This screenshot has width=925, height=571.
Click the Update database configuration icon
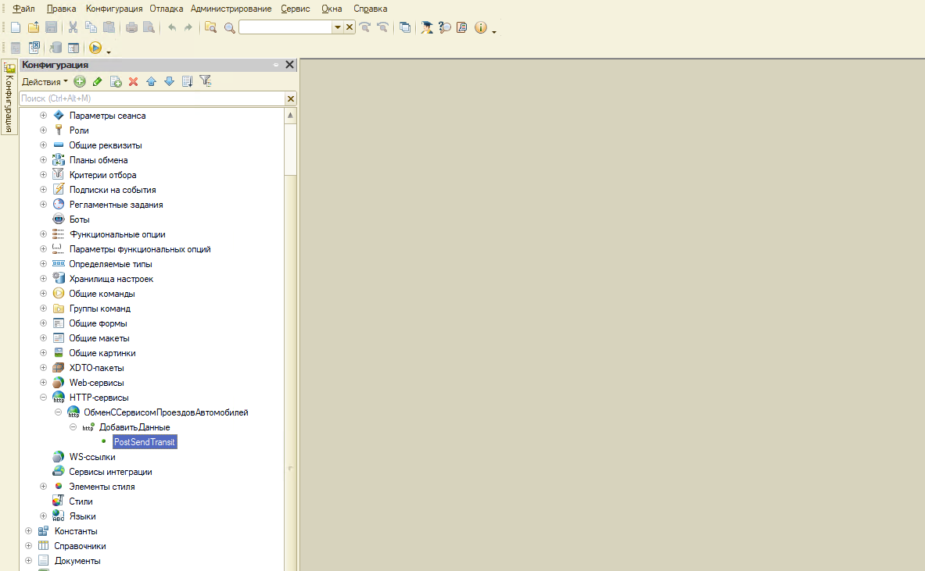56,48
